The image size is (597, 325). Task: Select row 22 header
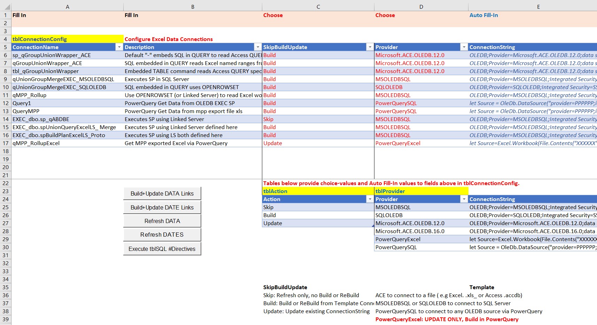click(x=6, y=183)
